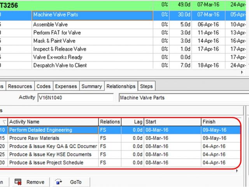Select the Relationships tab
The width and height of the screenshot is (249, 187).
click(x=121, y=86)
